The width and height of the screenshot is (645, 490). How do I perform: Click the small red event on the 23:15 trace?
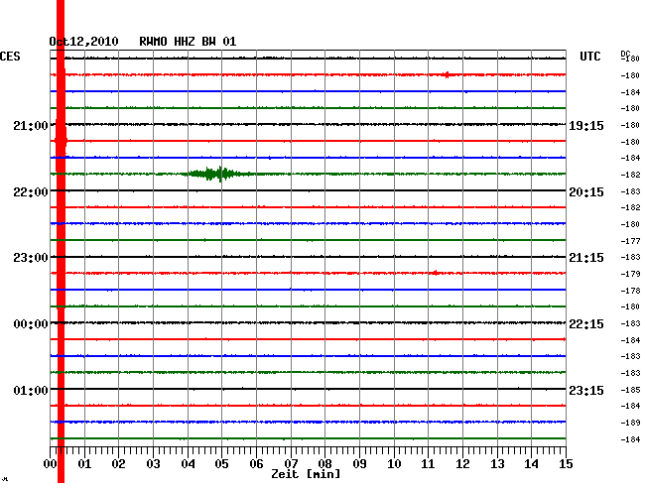pos(436,273)
